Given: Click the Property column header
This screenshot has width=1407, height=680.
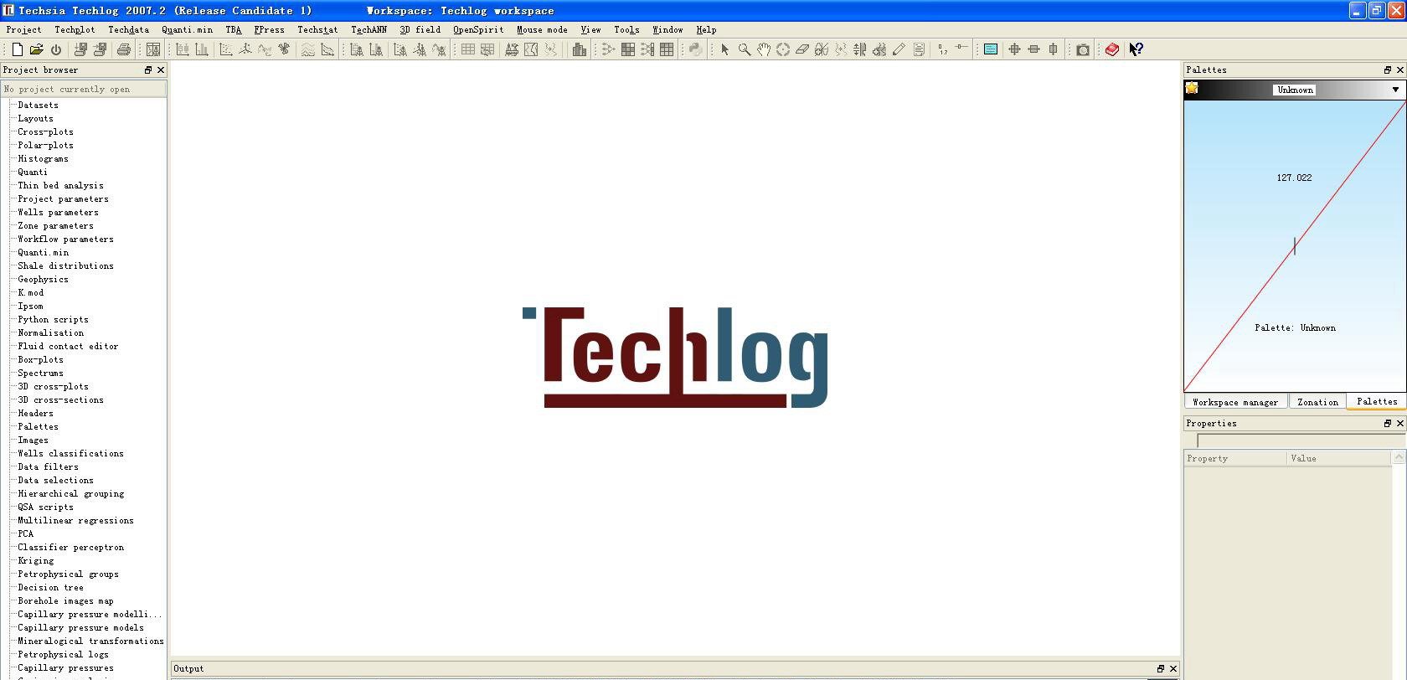Looking at the screenshot, I should (1235, 458).
